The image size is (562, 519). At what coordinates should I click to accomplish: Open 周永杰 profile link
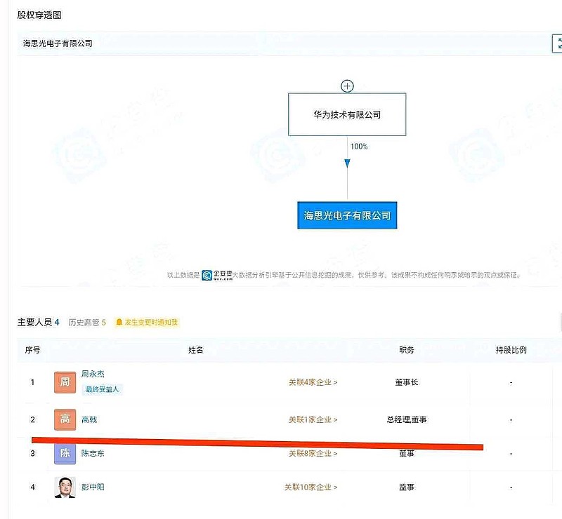93,374
